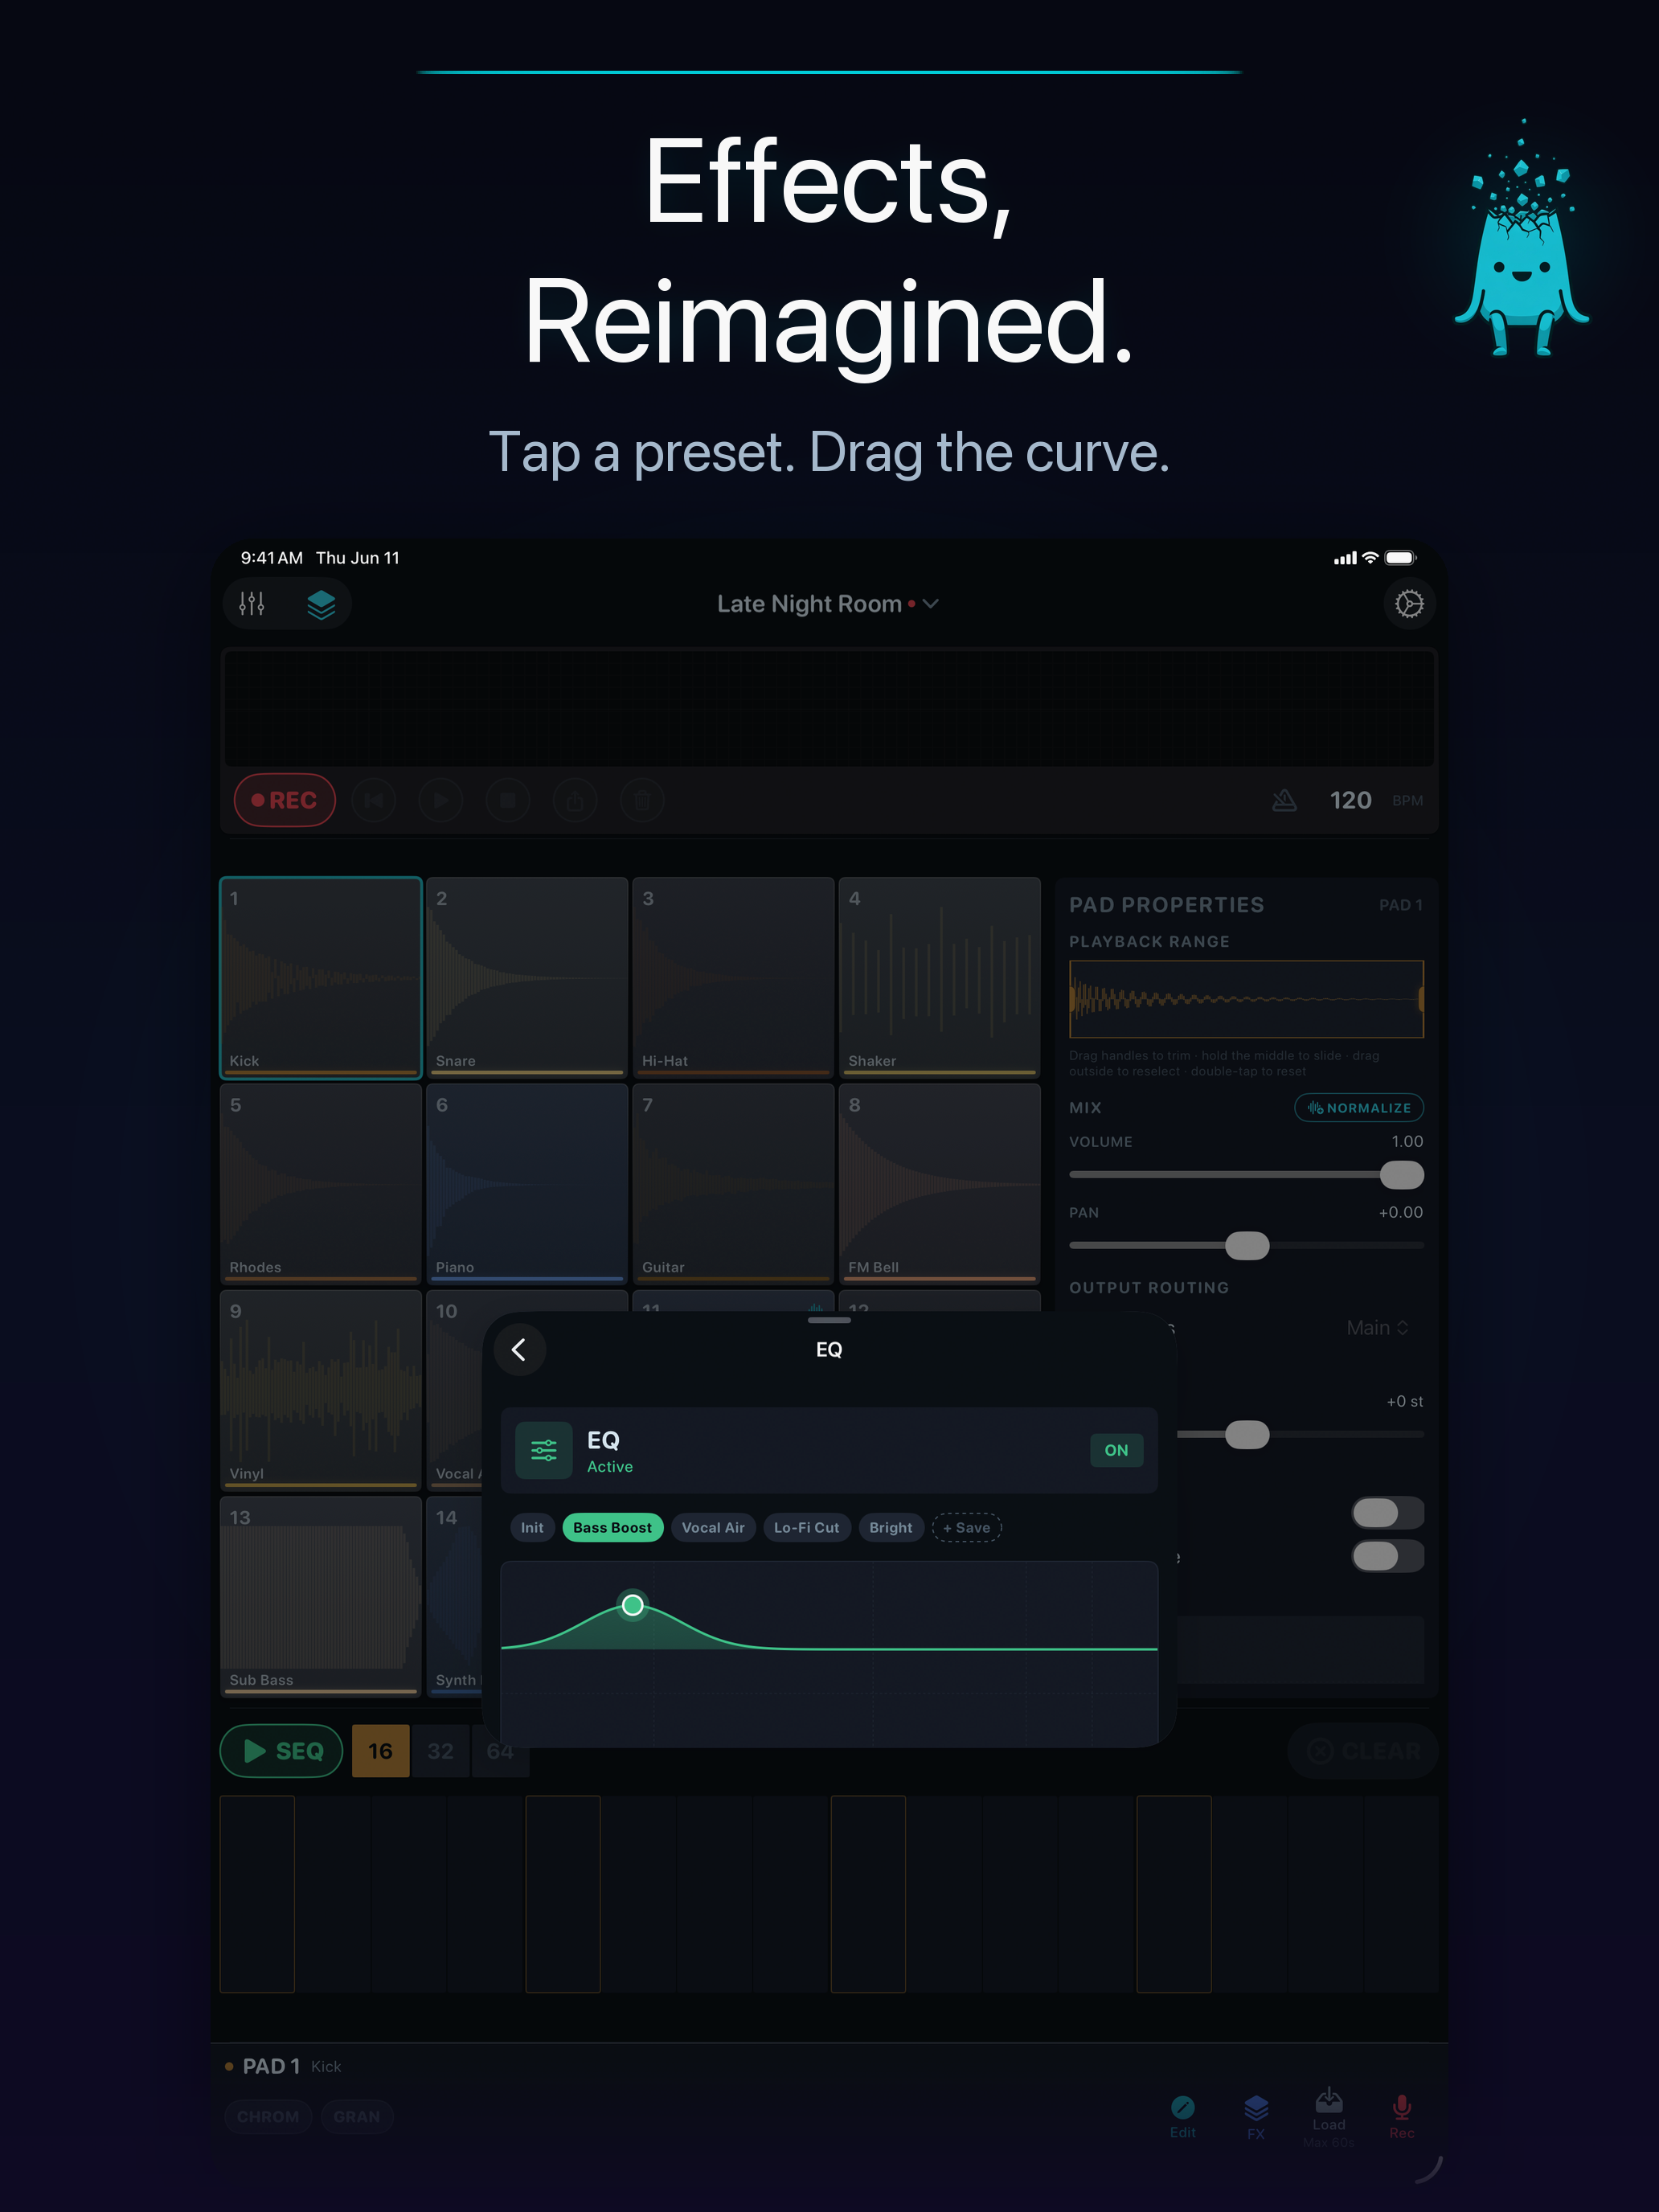Click the first sequencer step cell

257,1894
